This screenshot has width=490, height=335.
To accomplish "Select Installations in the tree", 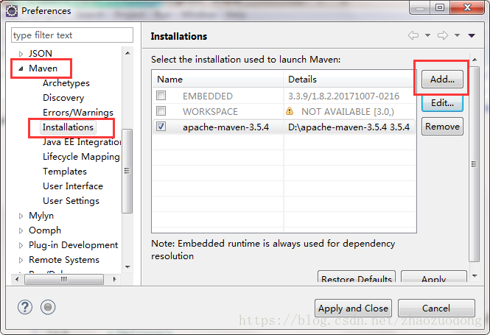I will click(x=68, y=127).
